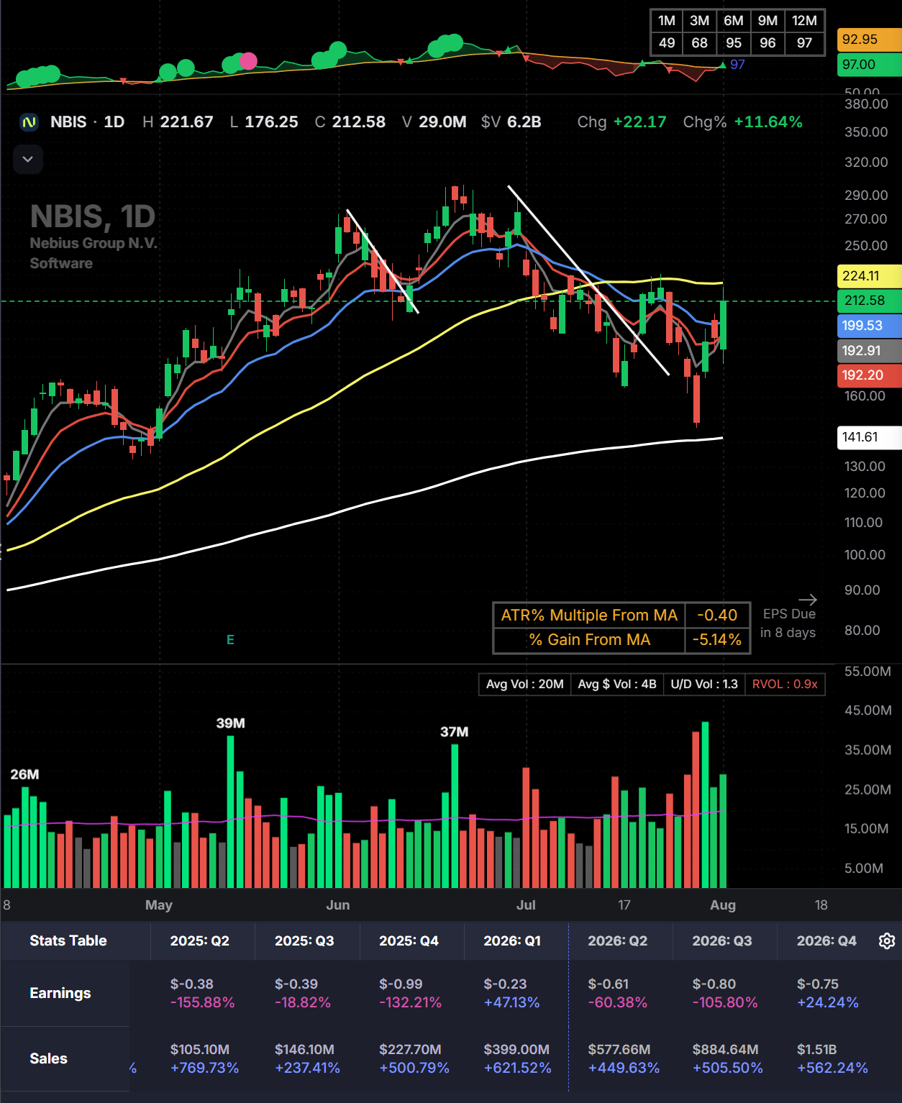Click the -5.14% gain value
The height and width of the screenshot is (1103, 902).
coord(717,640)
